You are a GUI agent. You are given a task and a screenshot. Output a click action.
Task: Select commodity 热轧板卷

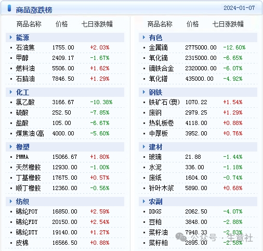tap(162, 123)
